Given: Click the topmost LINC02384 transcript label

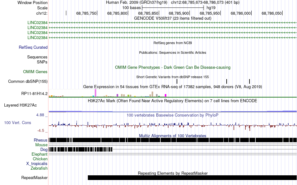Looking at the screenshot, I should (37, 23).
